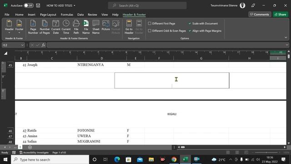
Task: Click the Share button
Action: 281,14
